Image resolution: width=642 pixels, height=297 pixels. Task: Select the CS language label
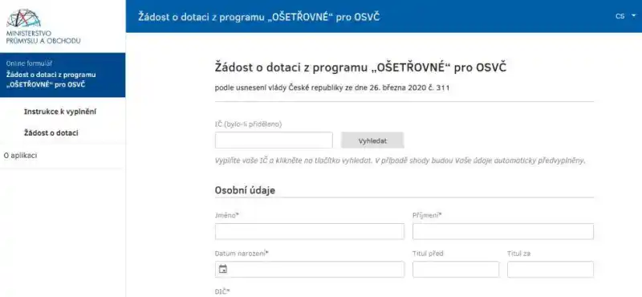(x=620, y=16)
